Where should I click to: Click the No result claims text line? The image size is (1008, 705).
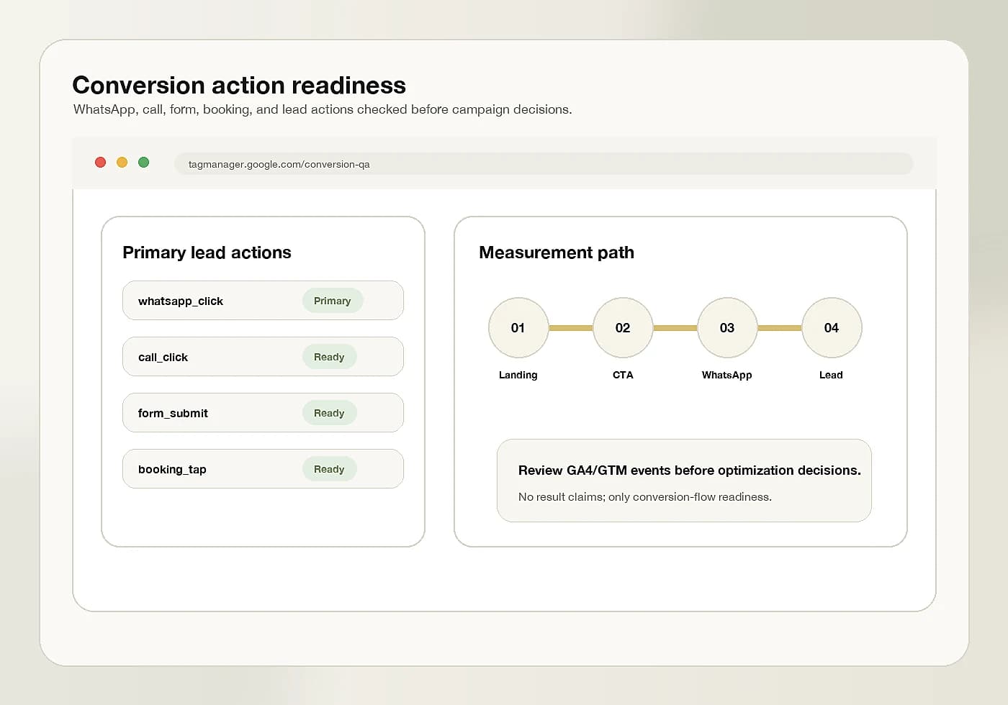pos(645,497)
